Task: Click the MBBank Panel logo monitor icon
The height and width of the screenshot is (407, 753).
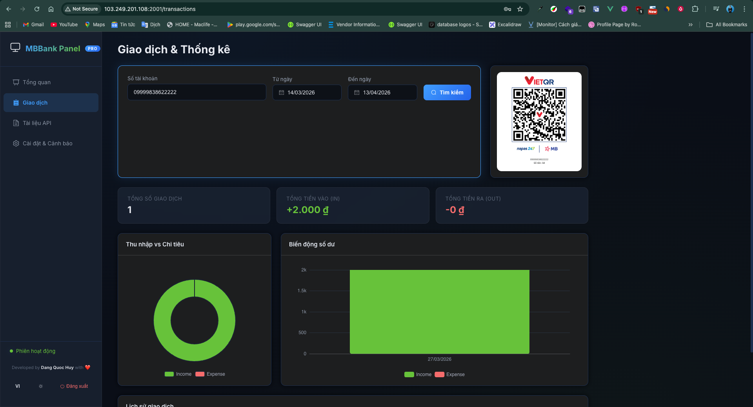Action: coord(15,48)
